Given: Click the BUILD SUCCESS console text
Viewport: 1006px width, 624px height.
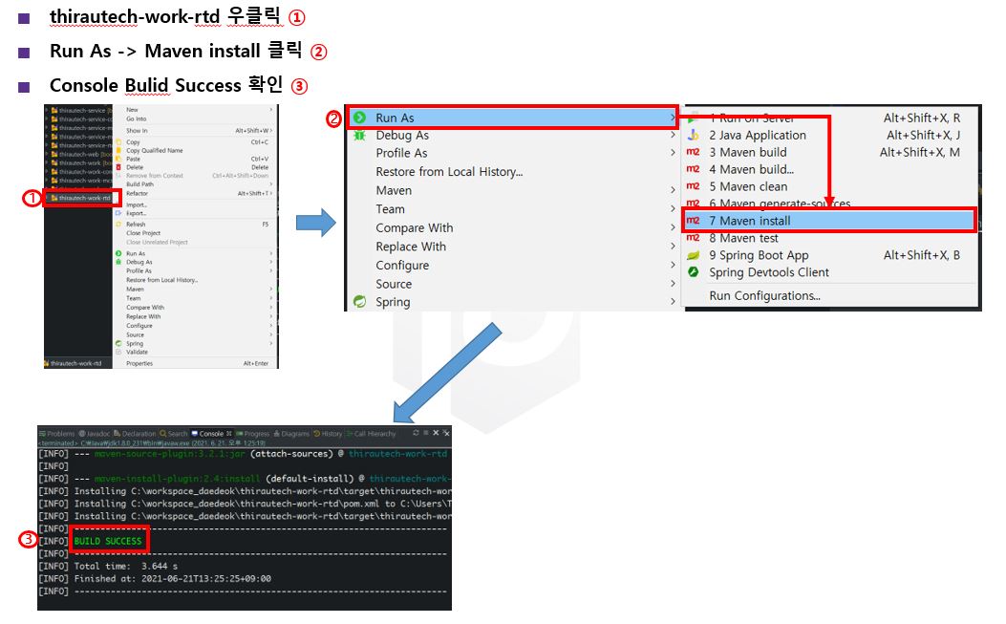Looking at the screenshot, I should point(108,541).
